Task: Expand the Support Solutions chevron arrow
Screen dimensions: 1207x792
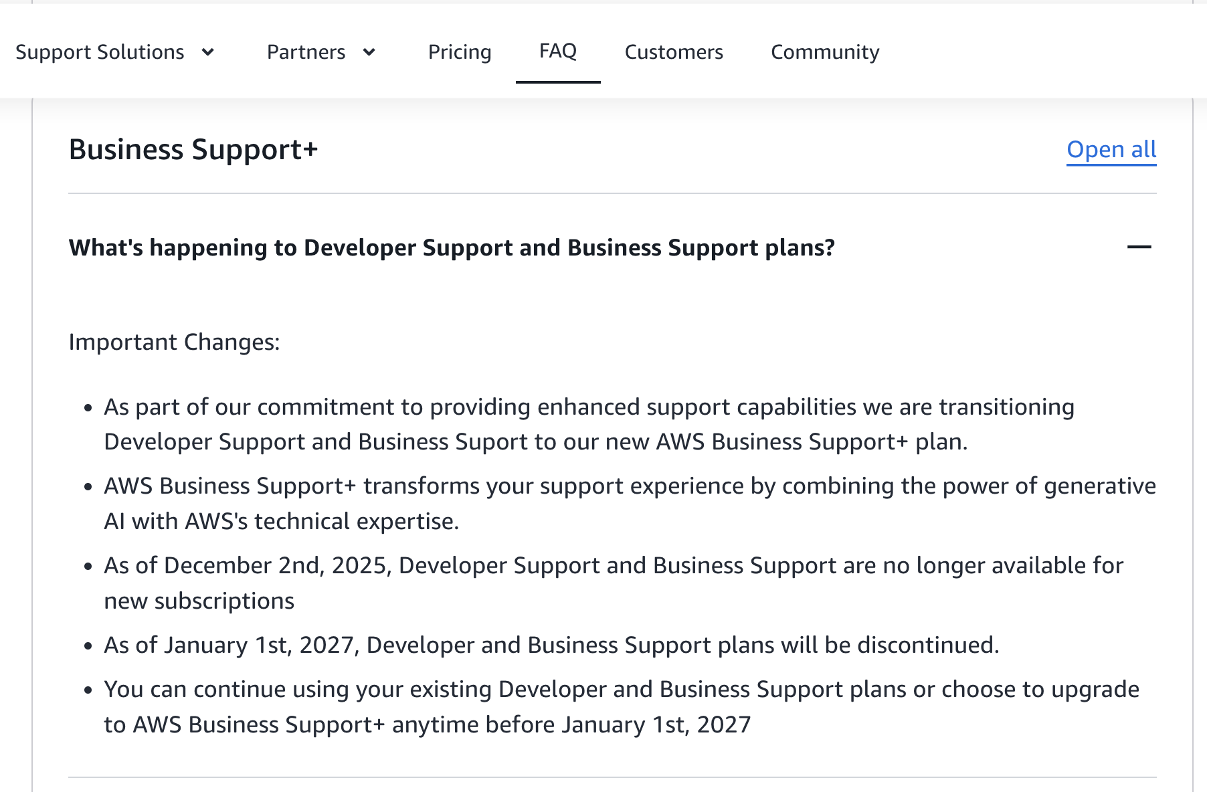Action: pyautogui.click(x=208, y=52)
